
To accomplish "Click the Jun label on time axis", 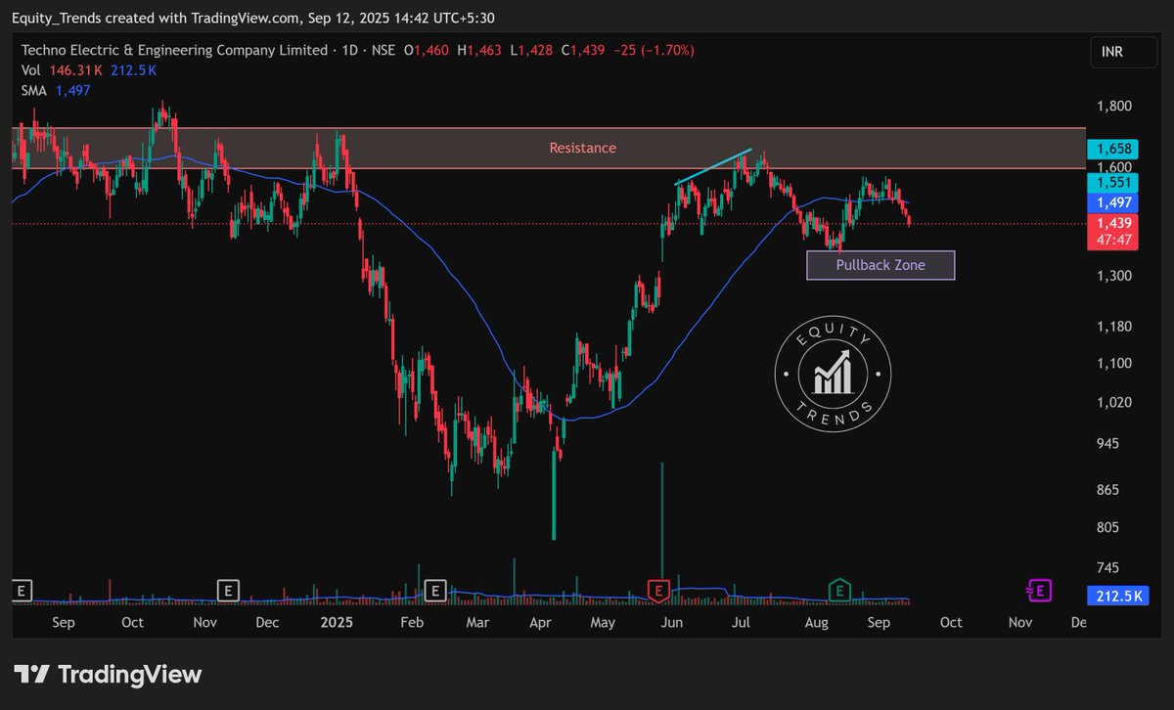I will 671,622.
